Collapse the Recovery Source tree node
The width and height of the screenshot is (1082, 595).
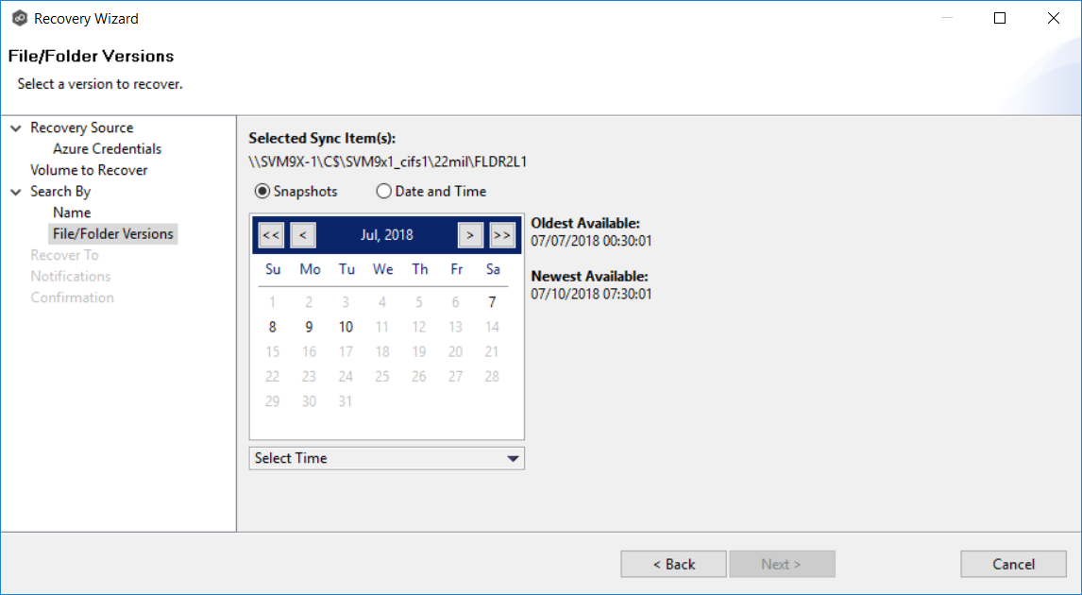(x=16, y=128)
